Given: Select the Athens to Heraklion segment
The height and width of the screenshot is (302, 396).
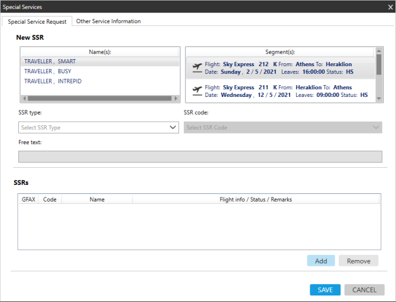Looking at the screenshot, I should click(x=284, y=68).
